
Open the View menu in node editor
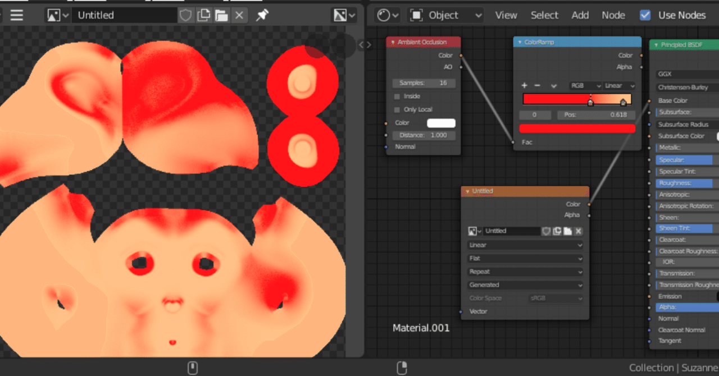(506, 15)
